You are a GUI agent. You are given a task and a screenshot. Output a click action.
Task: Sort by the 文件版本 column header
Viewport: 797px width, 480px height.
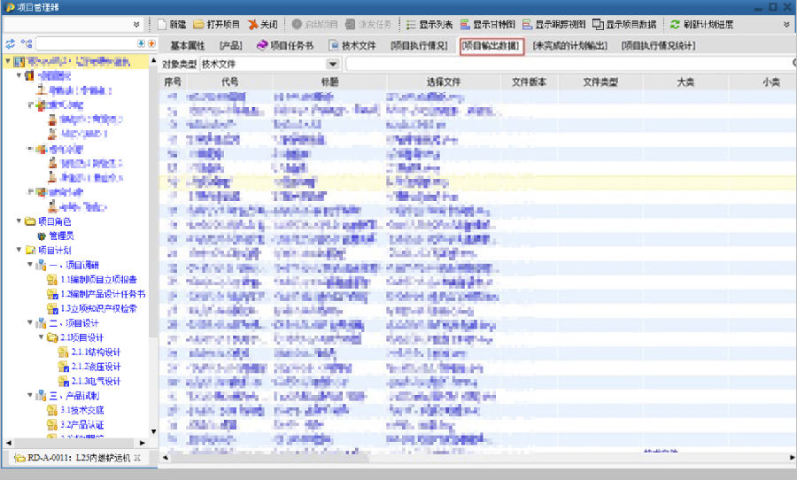(x=530, y=81)
